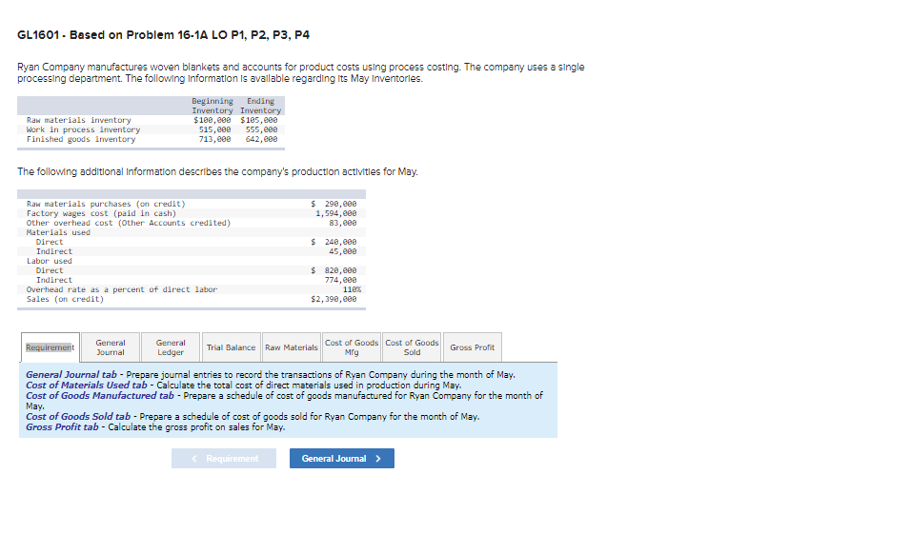Click the 774,000 indirect labor amount

(x=341, y=280)
